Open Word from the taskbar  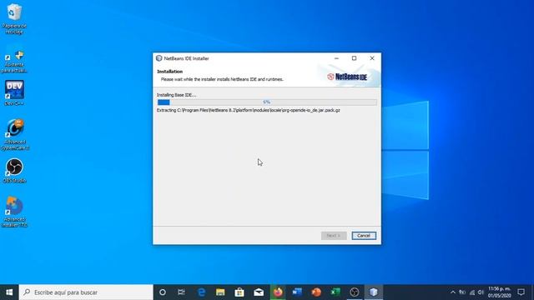tap(297, 292)
